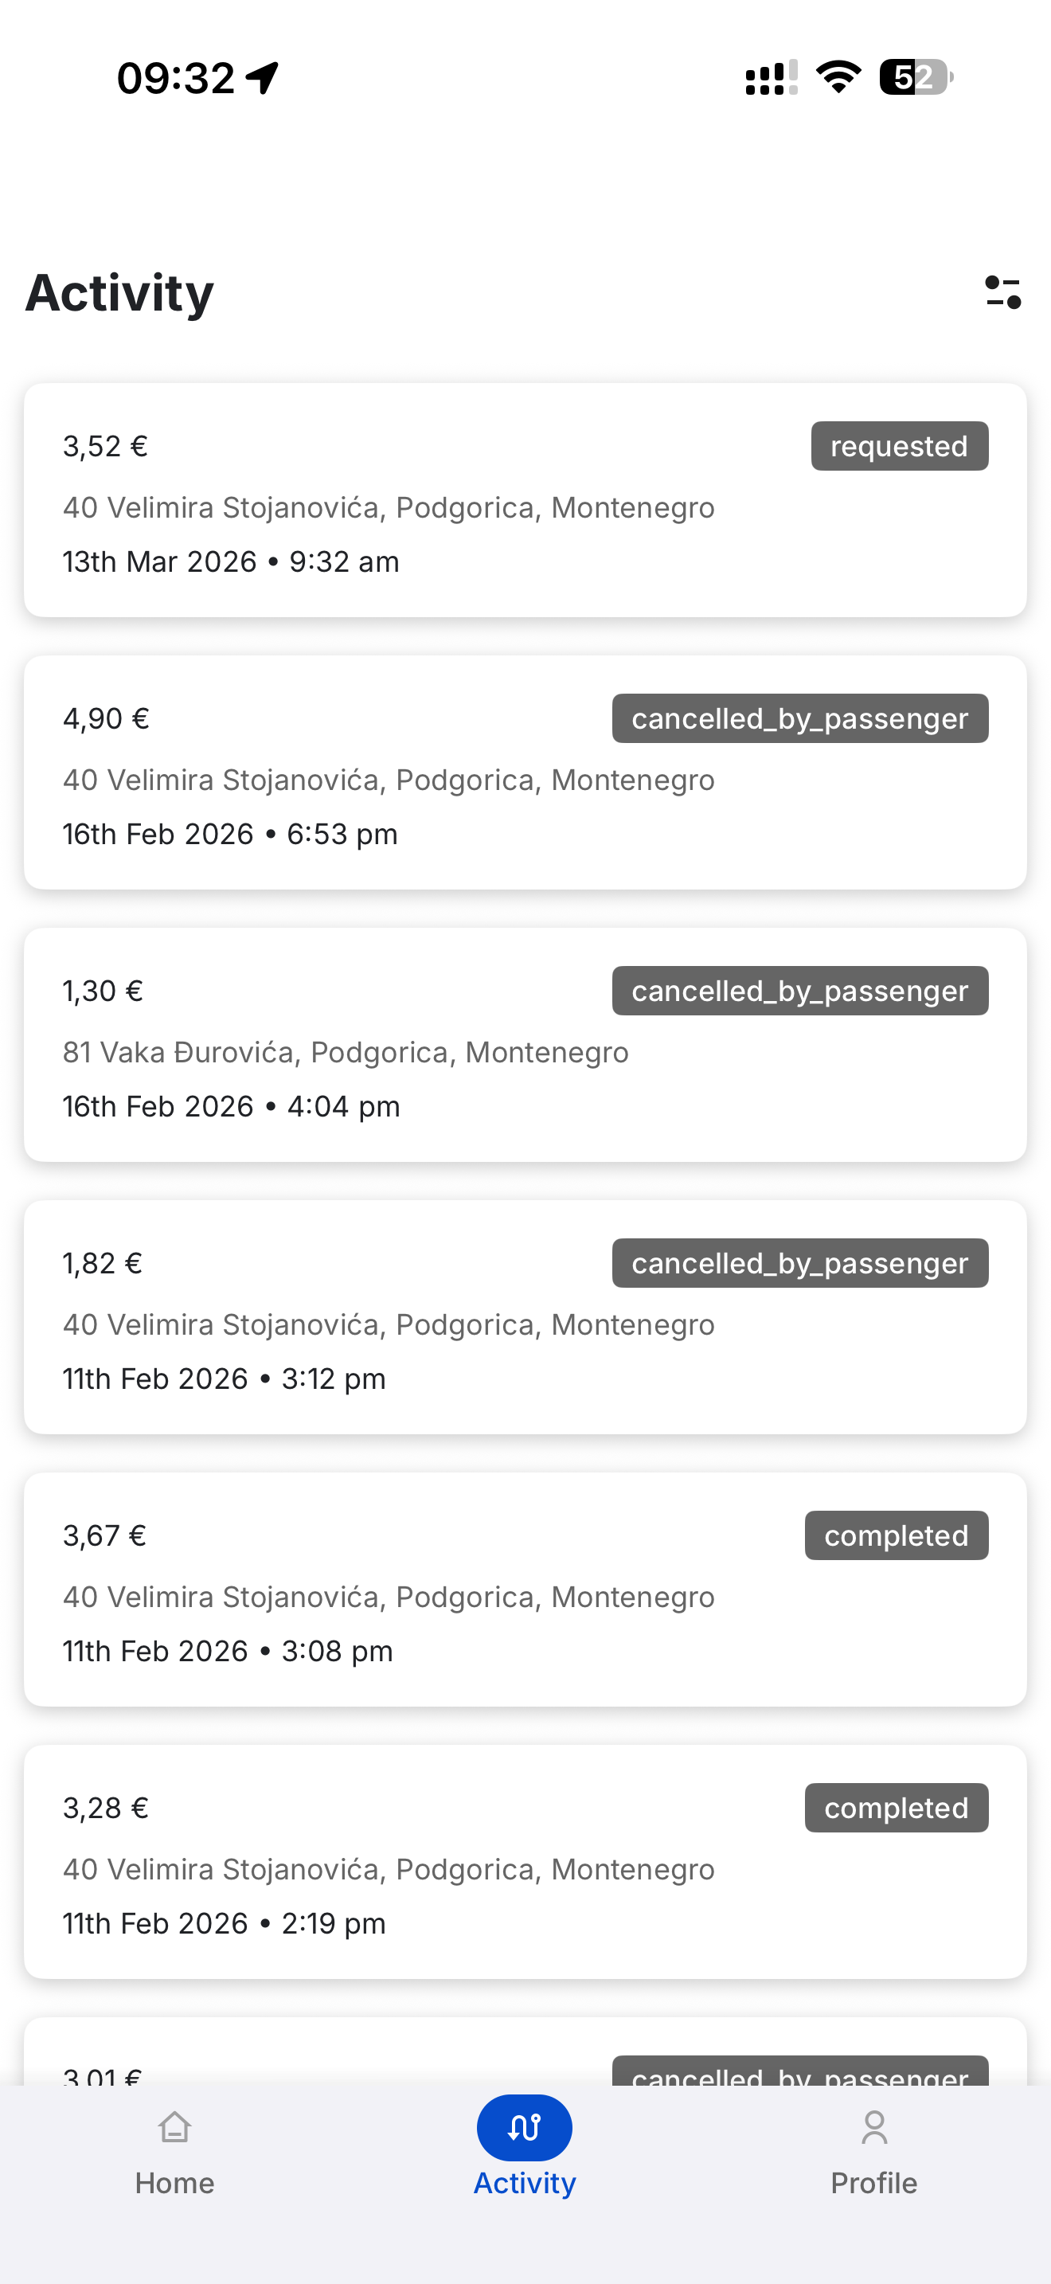
Task: Tap the battery indicator in status bar
Action: pyautogui.click(x=916, y=77)
